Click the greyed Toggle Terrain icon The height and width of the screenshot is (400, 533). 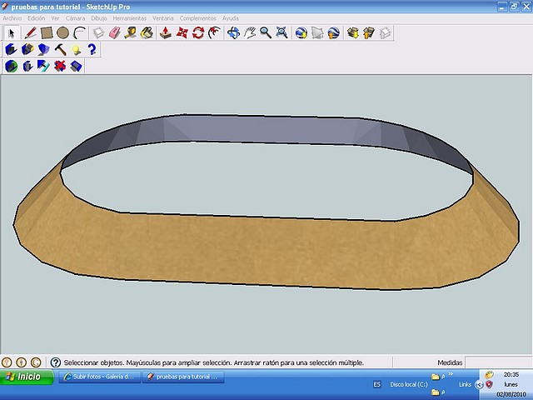click(317, 33)
